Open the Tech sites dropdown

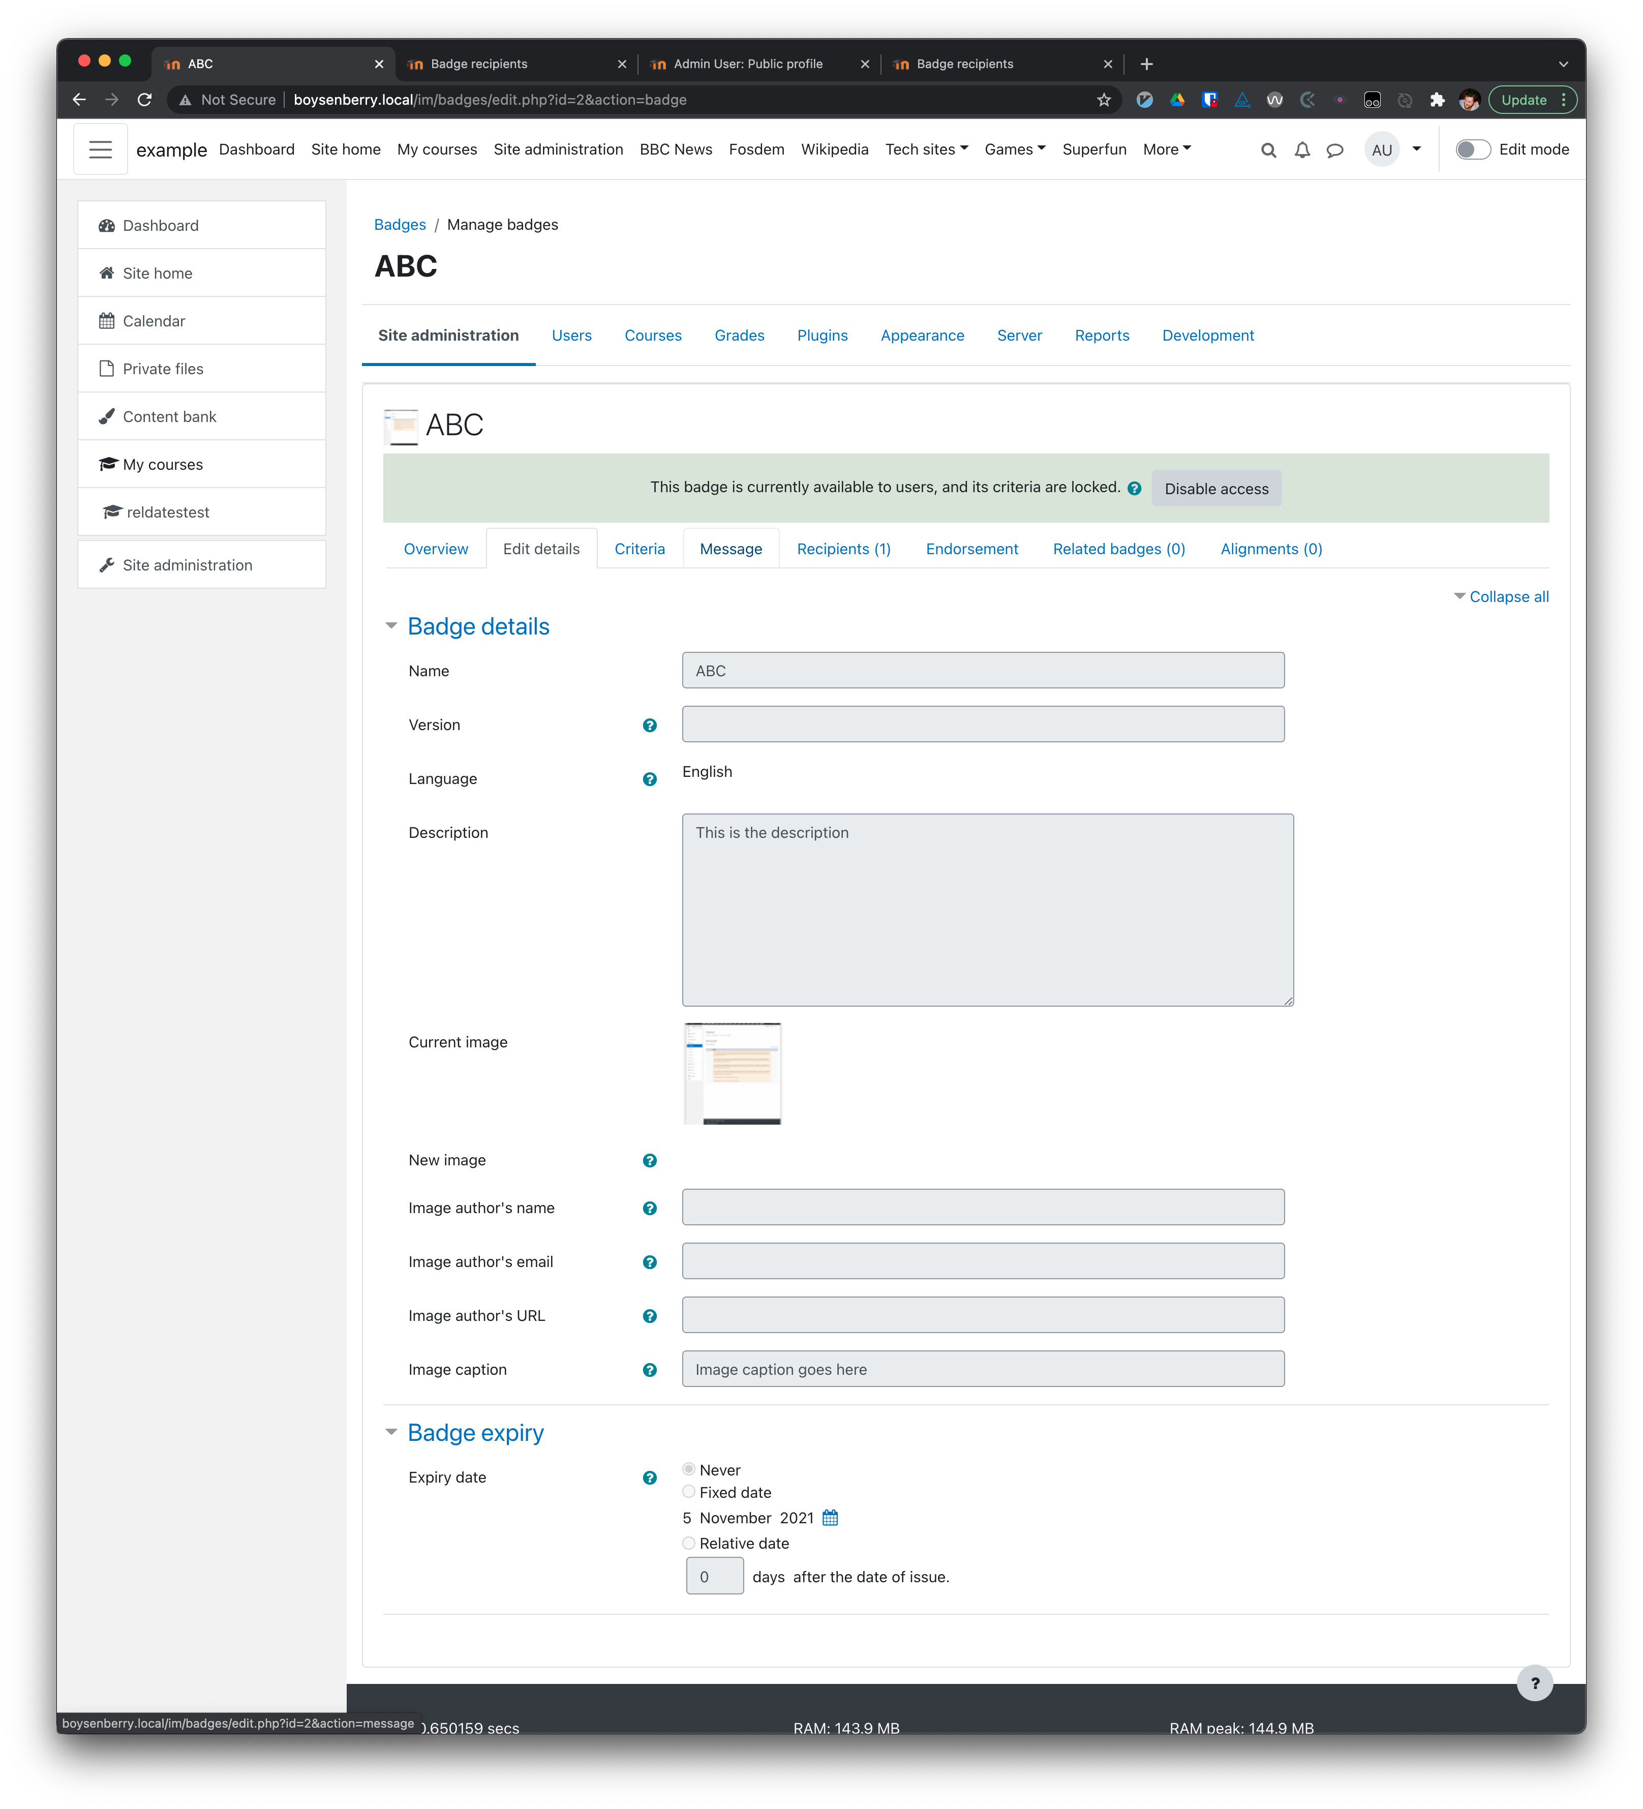tap(926, 150)
